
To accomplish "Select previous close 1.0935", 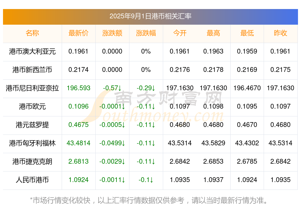I will (x=281, y=180).
